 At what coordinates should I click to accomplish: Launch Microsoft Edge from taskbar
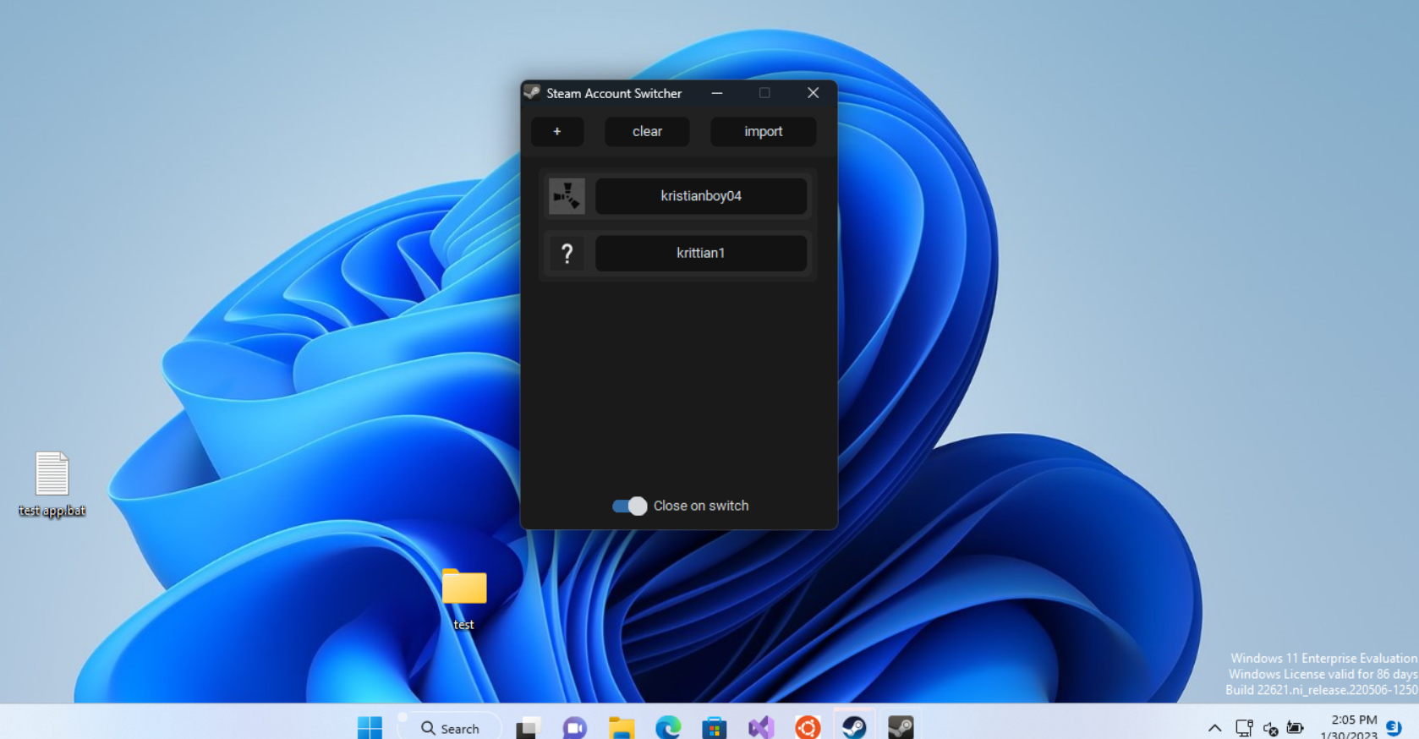(668, 727)
